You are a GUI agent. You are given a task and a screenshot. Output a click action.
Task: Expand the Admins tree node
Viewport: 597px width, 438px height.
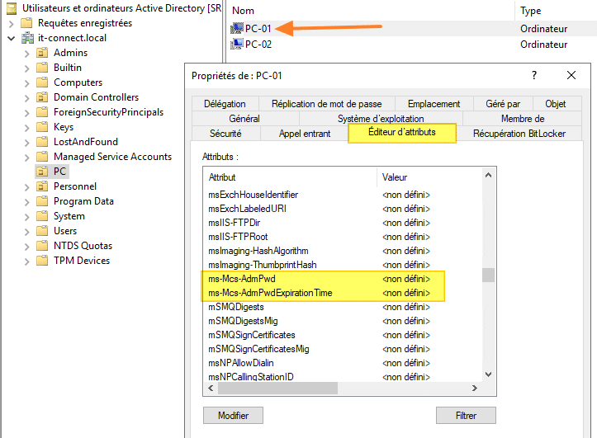pos(26,54)
